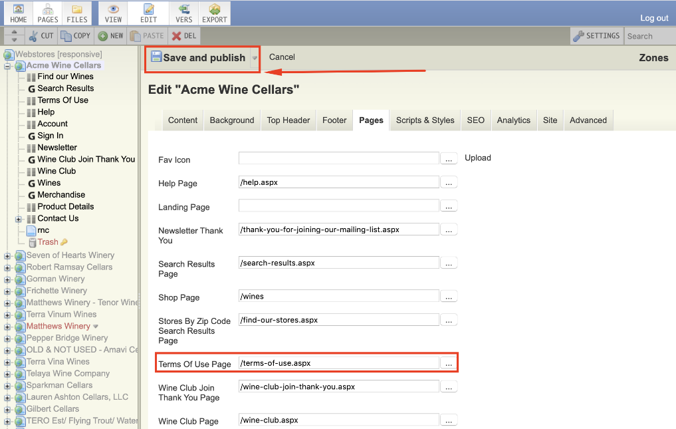The height and width of the screenshot is (429, 676).
Task: Open the FILES toolbar icon
Action: (76, 13)
